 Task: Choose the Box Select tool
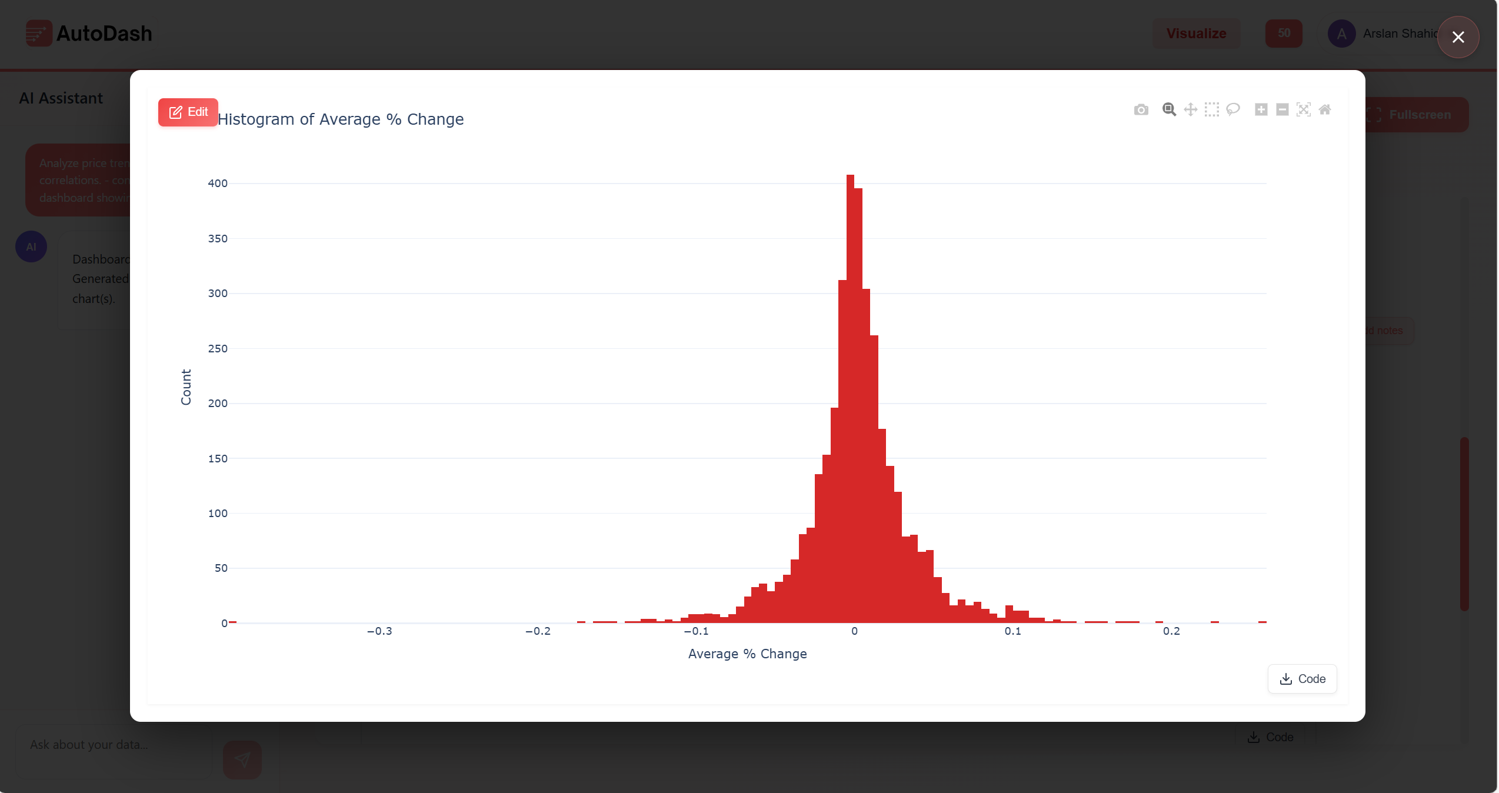pyautogui.click(x=1211, y=110)
